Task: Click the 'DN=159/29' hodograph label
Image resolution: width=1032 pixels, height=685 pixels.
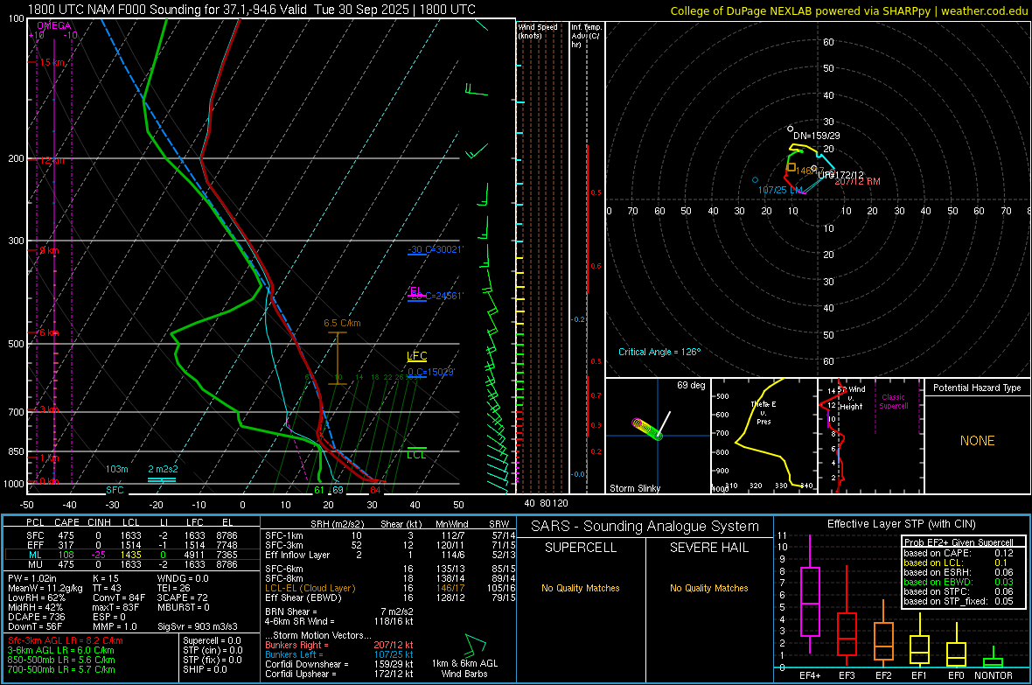Action: click(816, 136)
